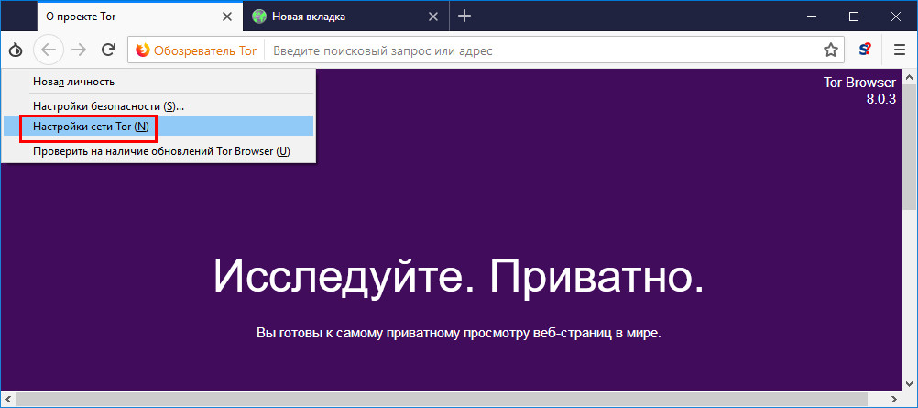
Task: Click the globe favicon on Новая вкладка tab
Action: point(258,17)
